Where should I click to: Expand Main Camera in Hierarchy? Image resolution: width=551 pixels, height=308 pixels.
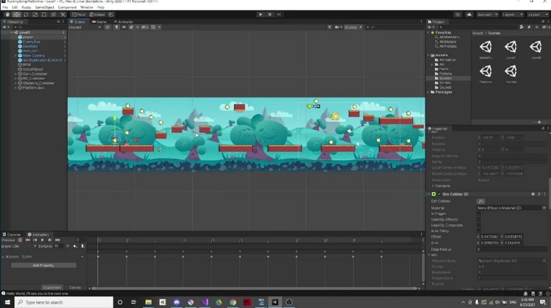[15, 56]
